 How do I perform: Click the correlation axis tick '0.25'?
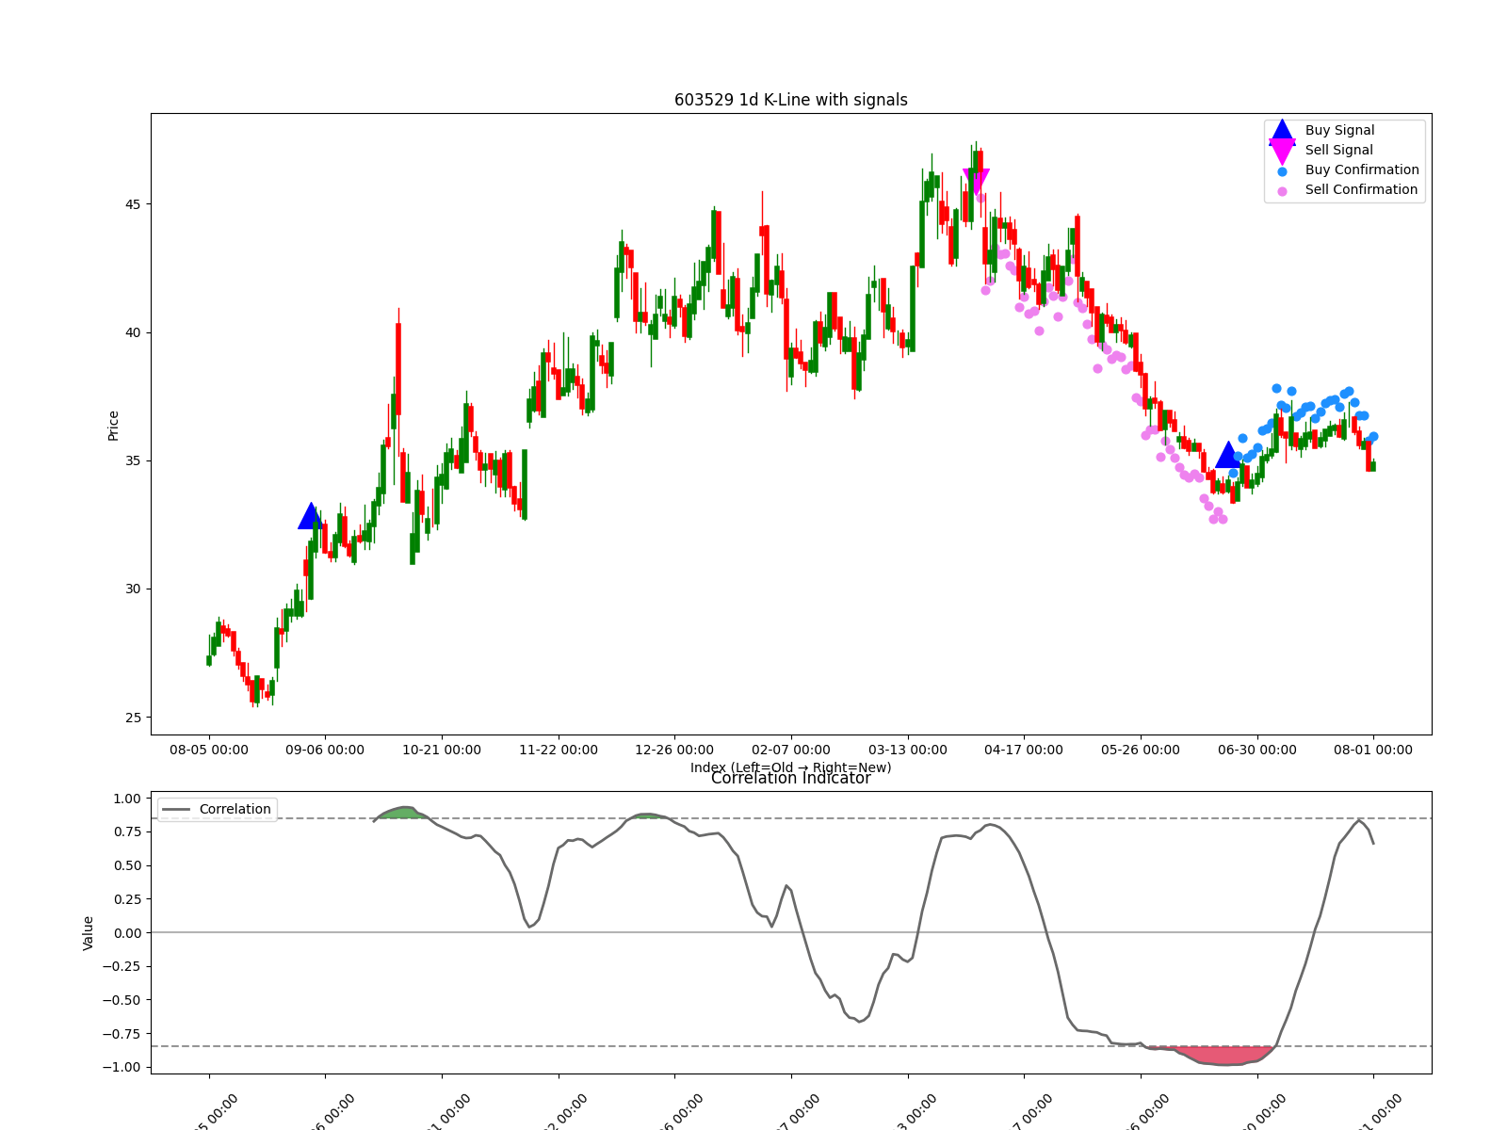[127, 899]
